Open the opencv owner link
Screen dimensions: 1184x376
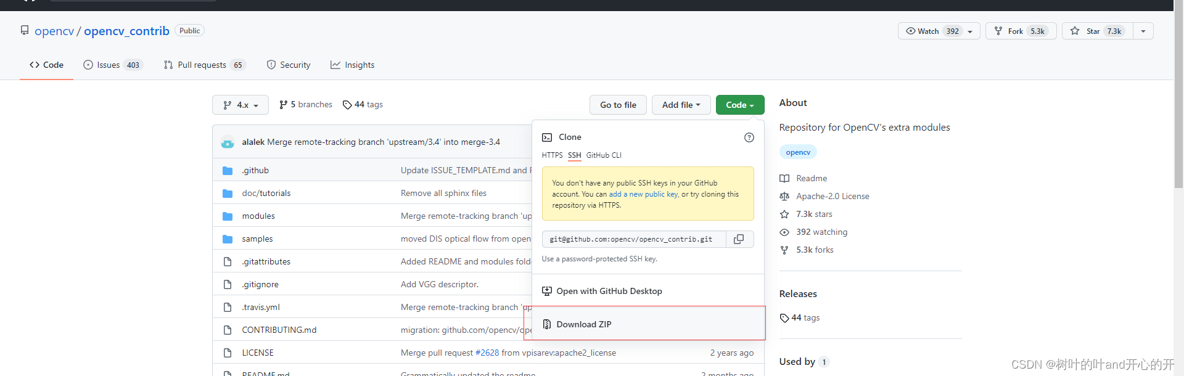54,31
